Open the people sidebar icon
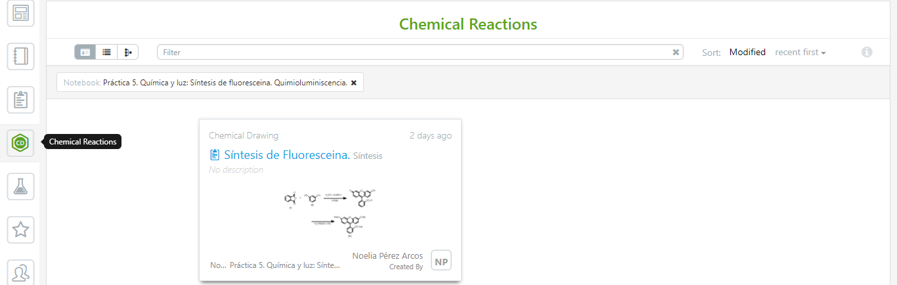 pyautogui.click(x=20, y=271)
